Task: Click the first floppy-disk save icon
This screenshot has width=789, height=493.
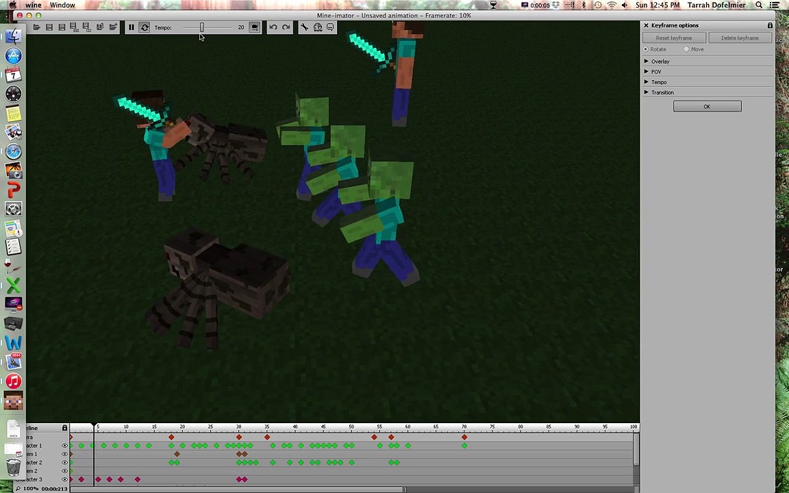Action: pos(49,27)
